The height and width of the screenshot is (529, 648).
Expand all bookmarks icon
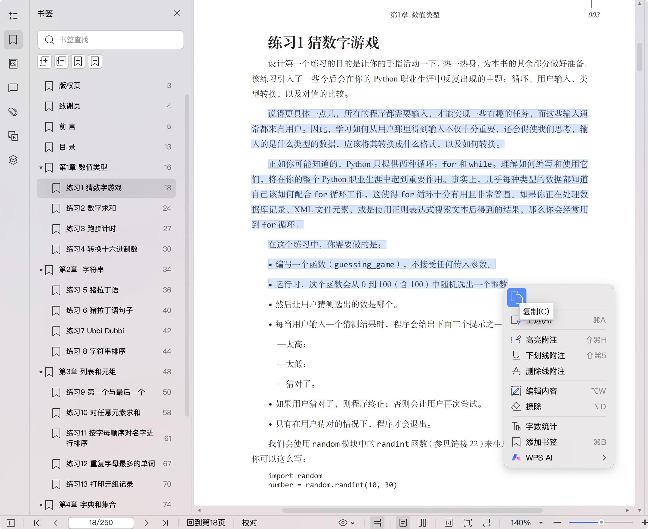[45, 61]
